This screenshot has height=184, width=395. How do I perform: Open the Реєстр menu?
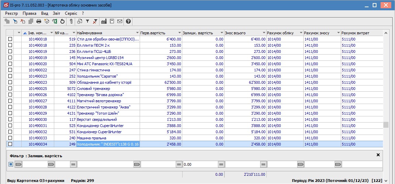11,13
